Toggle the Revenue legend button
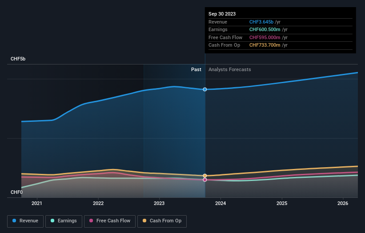Screen dimensions: 365x233 [x=25, y=221]
